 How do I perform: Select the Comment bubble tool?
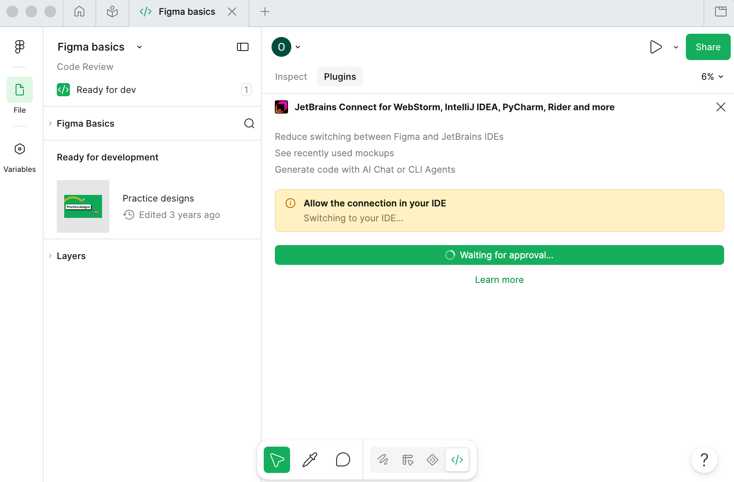[343, 460]
